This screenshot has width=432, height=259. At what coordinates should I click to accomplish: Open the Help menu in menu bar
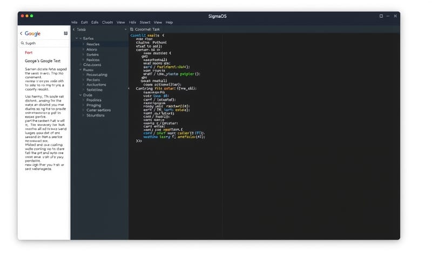click(169, 22)
